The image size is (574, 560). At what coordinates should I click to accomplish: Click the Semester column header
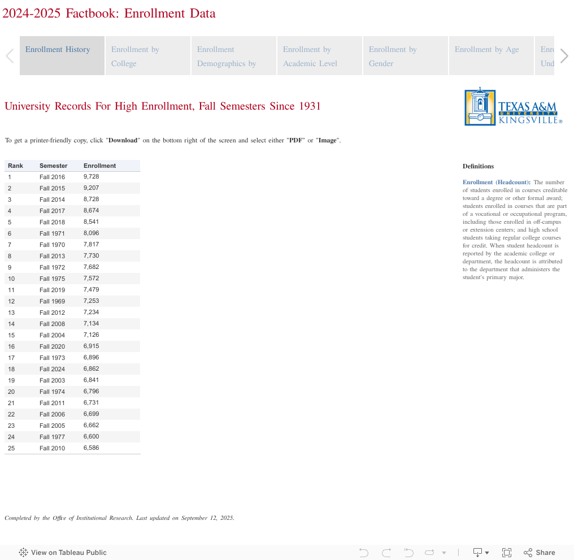coord(54,166)
